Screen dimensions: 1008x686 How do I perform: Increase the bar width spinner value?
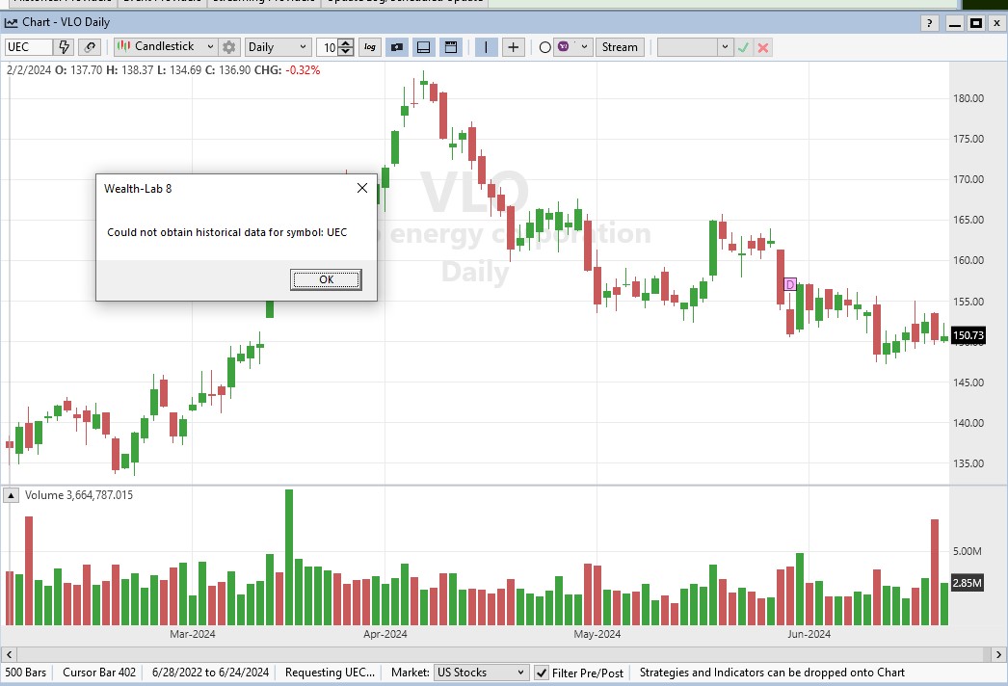tap(346, 43)
